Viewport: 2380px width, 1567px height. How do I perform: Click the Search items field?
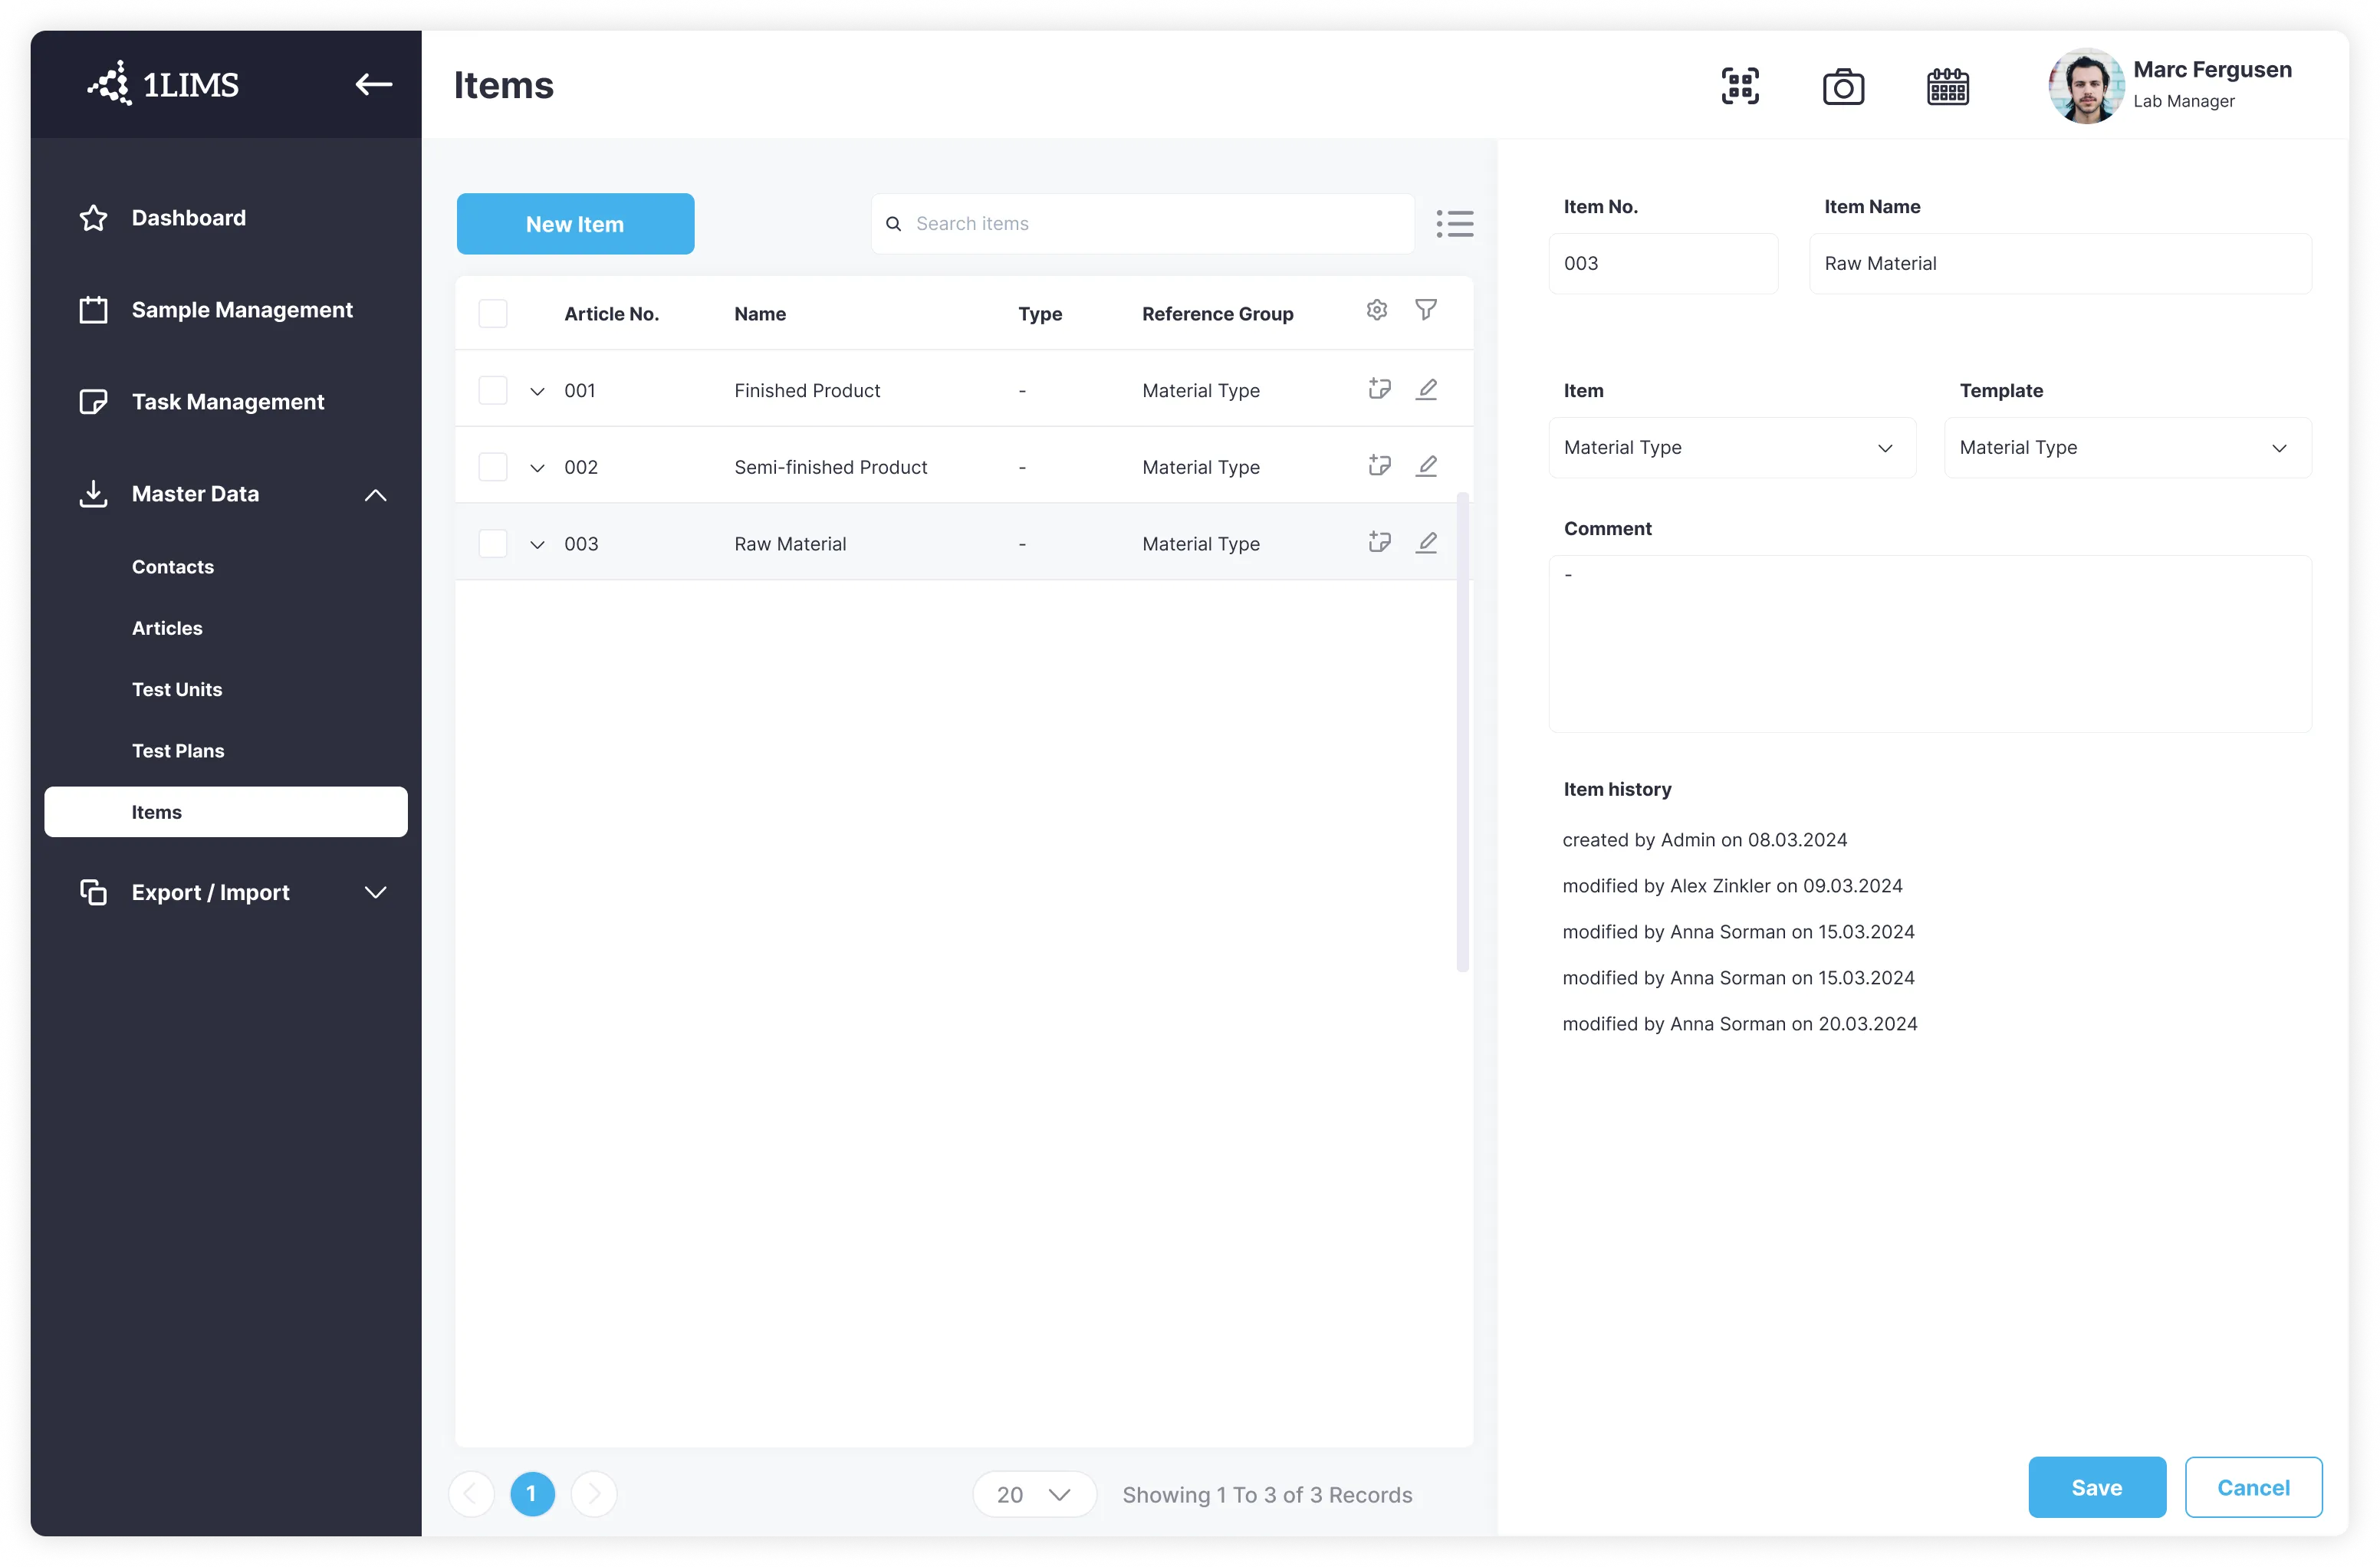(x=1150, y=224)
